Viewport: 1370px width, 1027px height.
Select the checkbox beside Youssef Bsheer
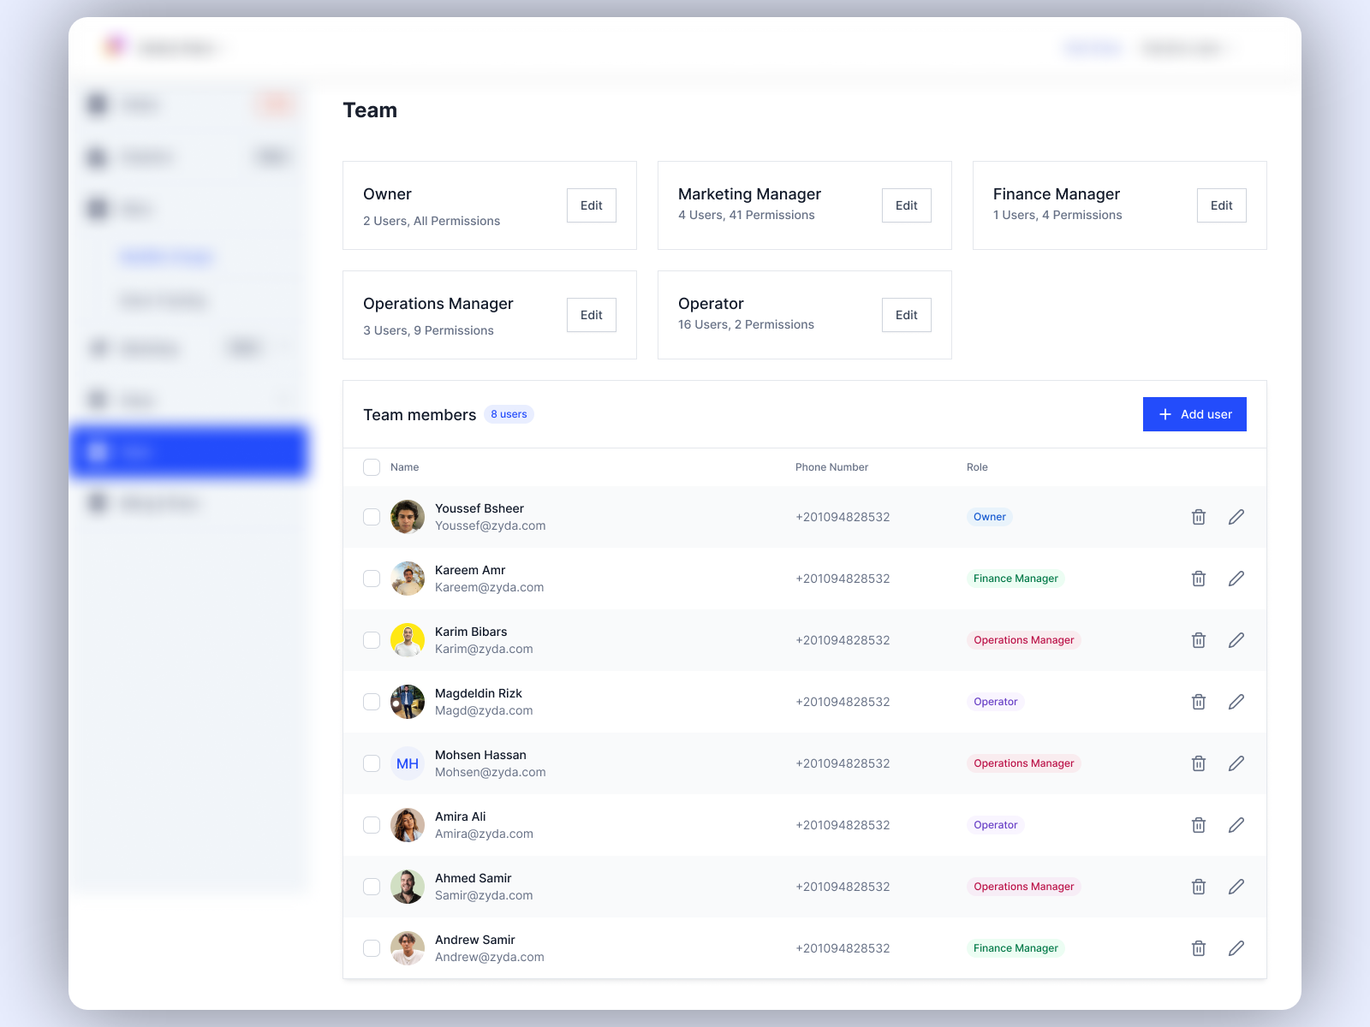pos(372,517)
